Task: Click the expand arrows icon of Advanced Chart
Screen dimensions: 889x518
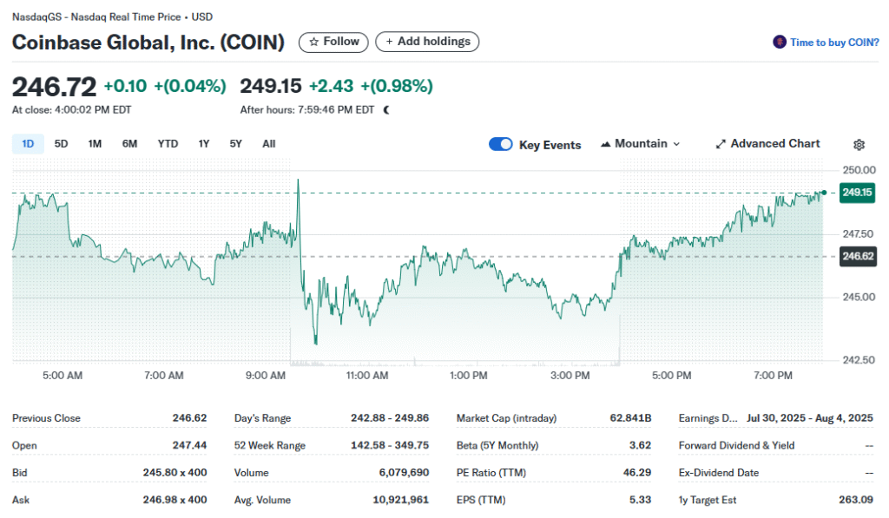Action: point(721,144)
